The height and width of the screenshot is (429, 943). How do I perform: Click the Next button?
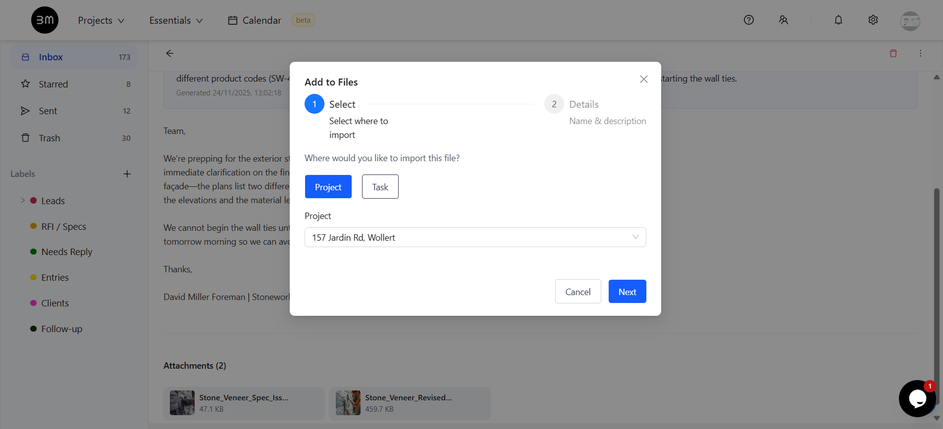[628, 292]
